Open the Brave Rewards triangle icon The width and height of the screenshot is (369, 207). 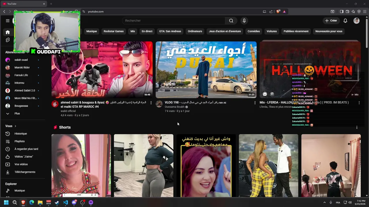tap(284, 11)
